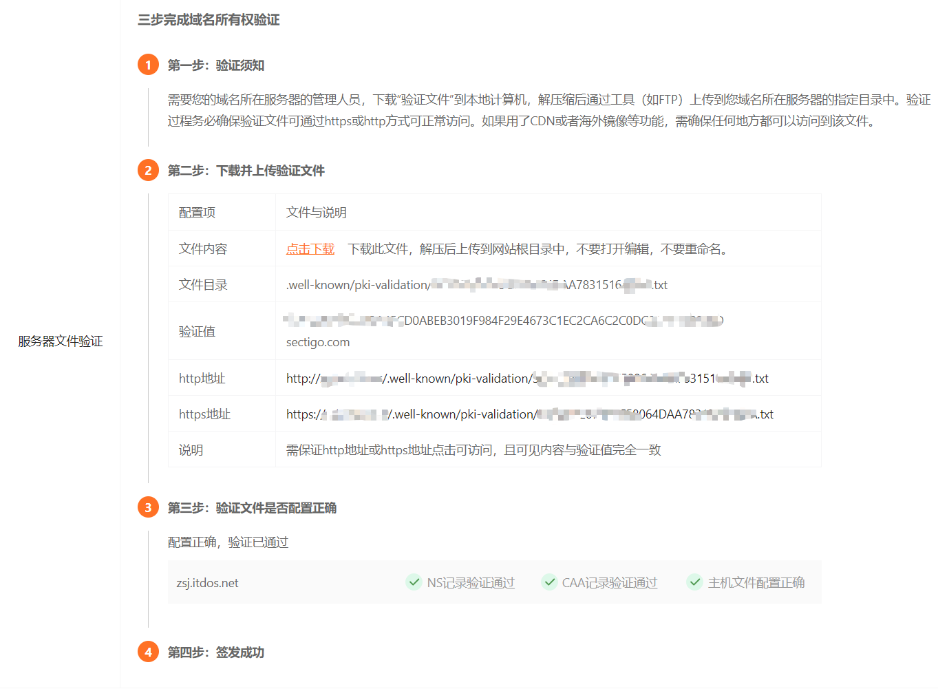Open the http verification URL
This screenshot has height=700, width=938.
(x=526, y=379)
